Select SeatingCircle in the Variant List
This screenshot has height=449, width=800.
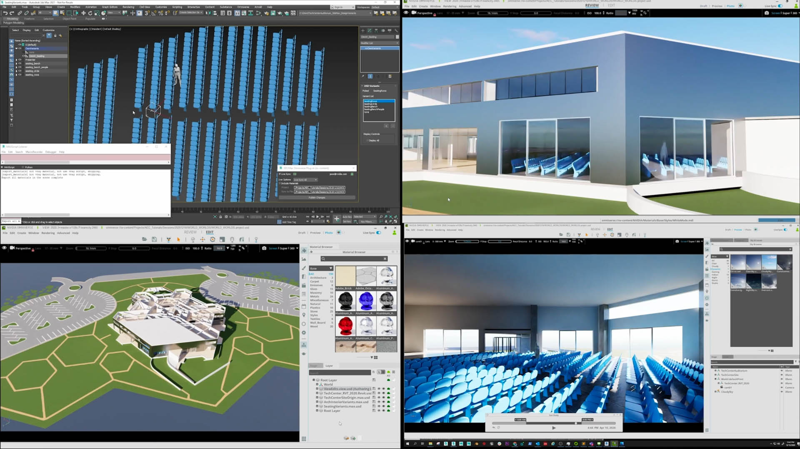coord(370,104)
